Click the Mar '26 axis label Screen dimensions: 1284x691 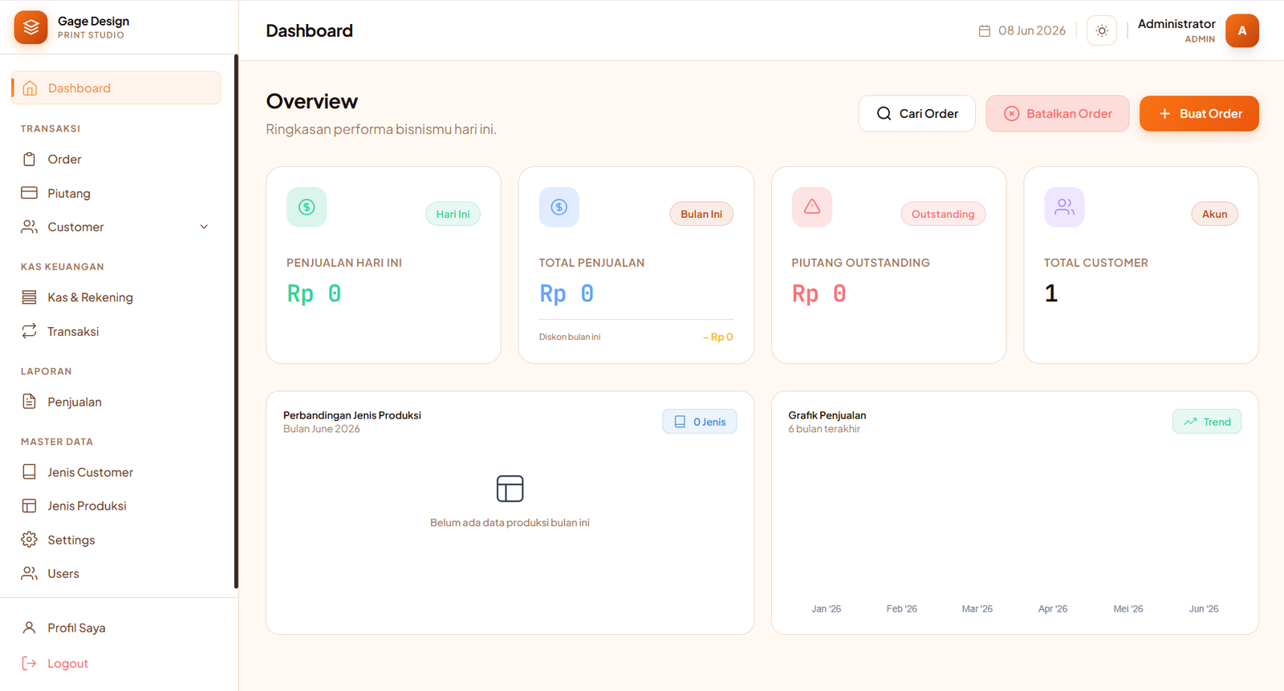click(x=977, y=609)
